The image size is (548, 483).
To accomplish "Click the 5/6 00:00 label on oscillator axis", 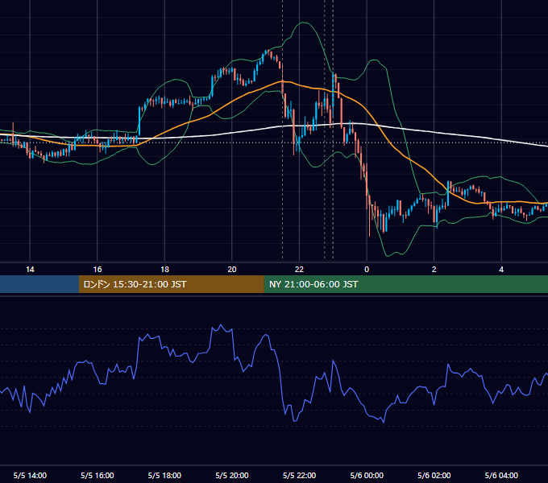I will [x=367, y=475].
